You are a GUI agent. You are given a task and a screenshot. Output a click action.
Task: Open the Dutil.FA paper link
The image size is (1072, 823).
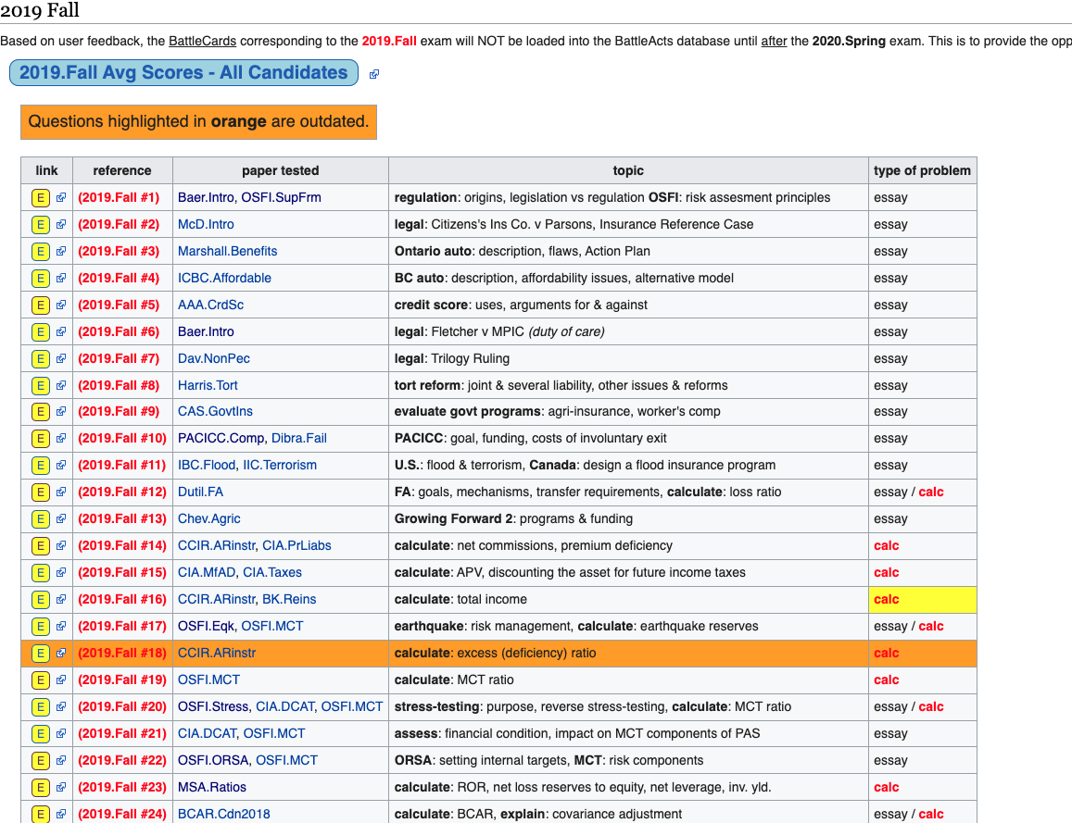coord(200,492)
